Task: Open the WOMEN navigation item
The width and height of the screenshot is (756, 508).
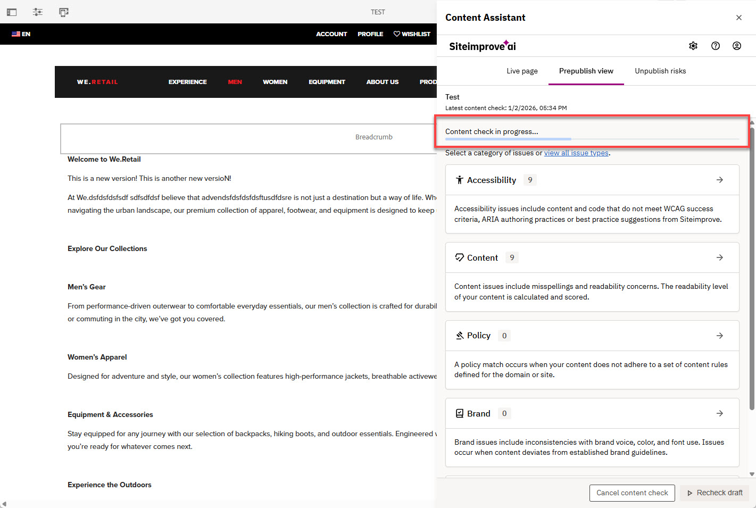Action: (275, 82)
